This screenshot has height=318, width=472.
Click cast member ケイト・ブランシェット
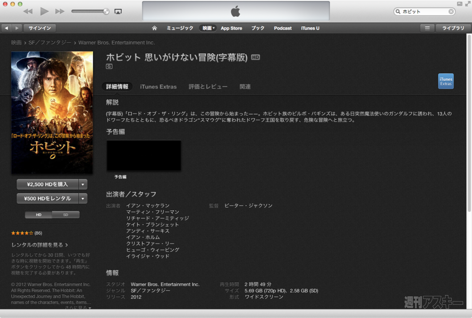point(152,224)
